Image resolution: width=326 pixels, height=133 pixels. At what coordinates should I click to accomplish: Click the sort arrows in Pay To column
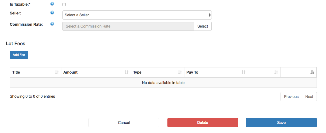[243, 72]
